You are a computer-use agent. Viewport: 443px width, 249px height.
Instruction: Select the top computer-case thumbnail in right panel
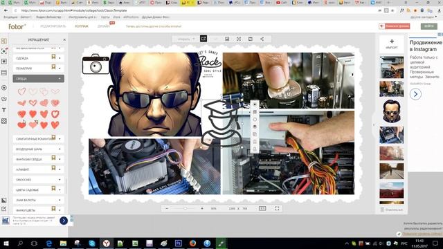point(392,67)
